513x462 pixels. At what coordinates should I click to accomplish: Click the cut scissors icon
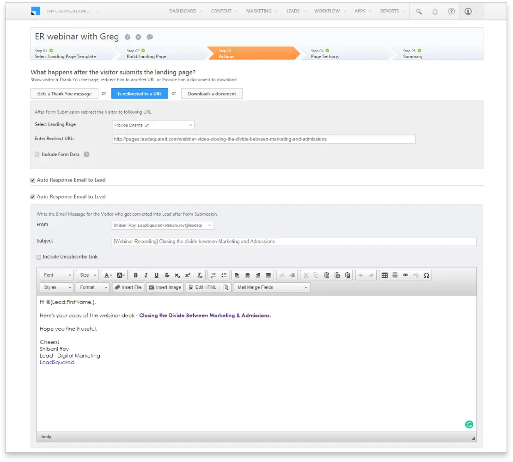[x=306, y=275]
